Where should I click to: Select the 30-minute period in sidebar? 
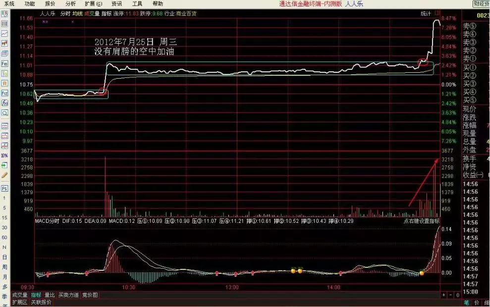tap(4, 227)
